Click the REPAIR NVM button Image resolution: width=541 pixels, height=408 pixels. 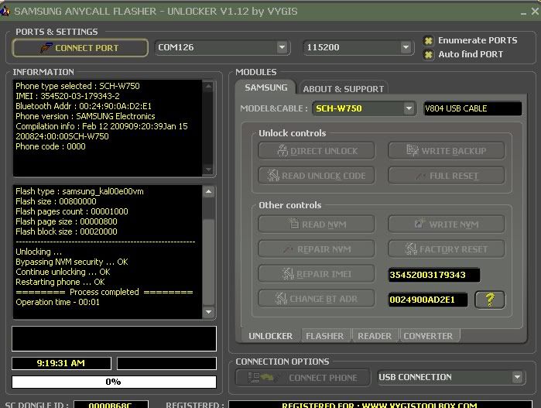tap(317, 249)
